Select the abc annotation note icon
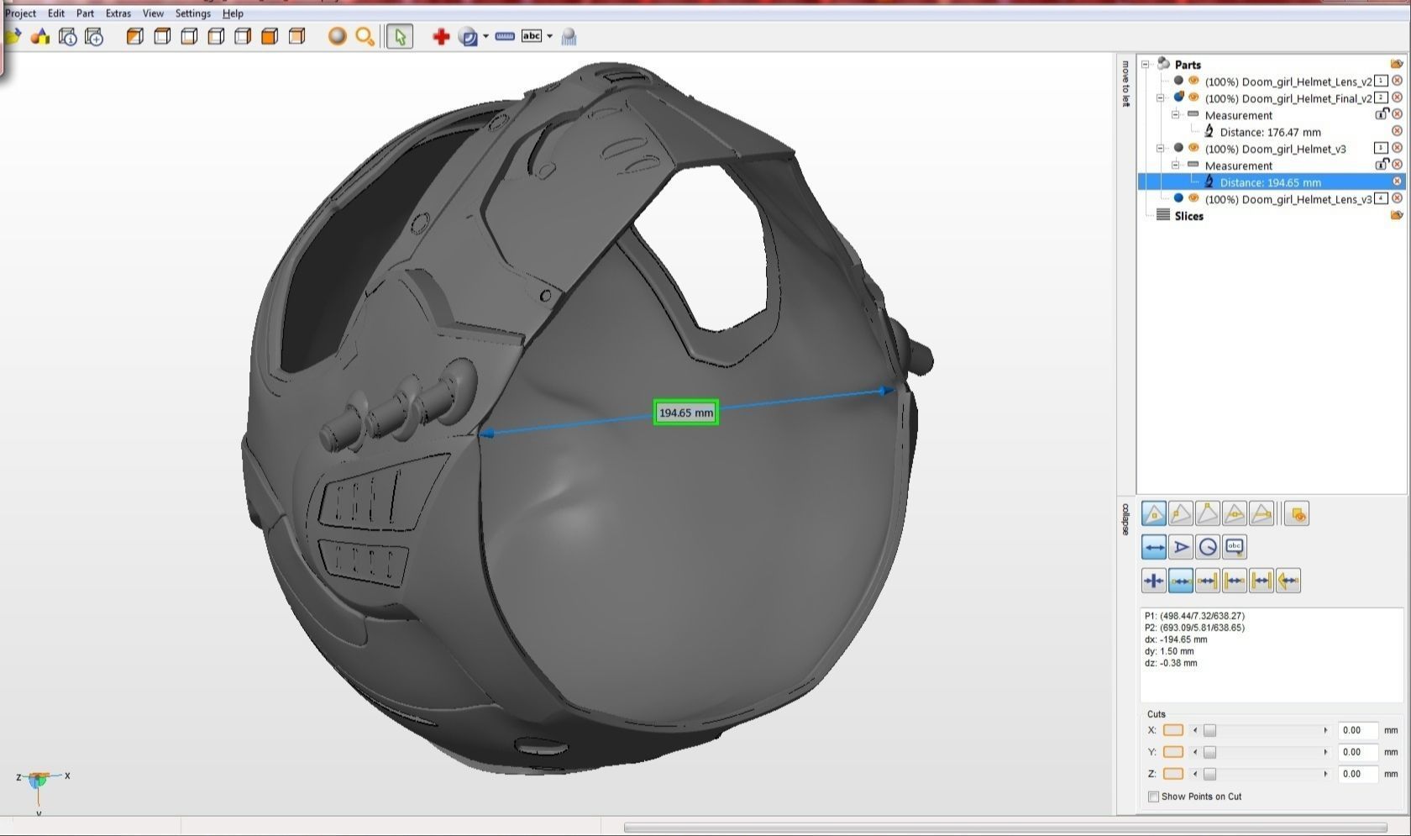1411x836 pixels. tap(1235, 547)
